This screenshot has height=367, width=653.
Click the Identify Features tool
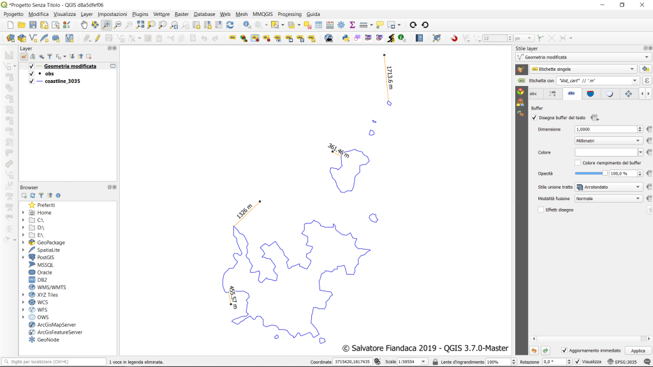(x=247, y=25)
